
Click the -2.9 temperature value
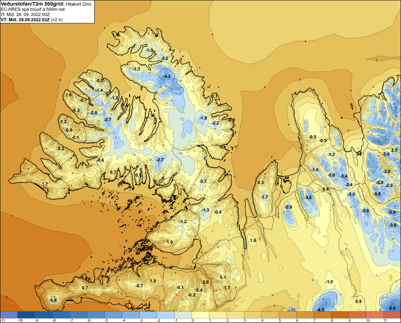288,207
